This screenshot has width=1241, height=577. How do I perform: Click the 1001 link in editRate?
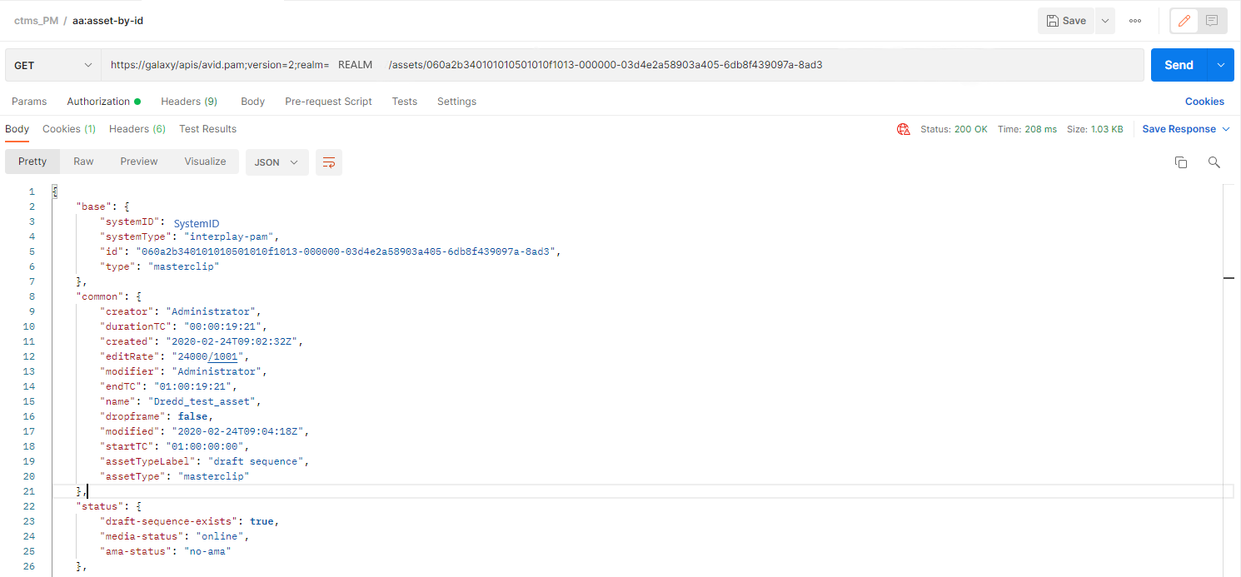pyautogui.click(x=222, y=356)
